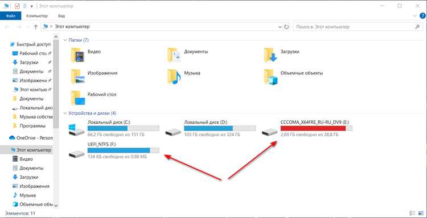Open the Видео folder icon in Папки
Image resolution: width=427 pixels, height=218 pixels.
(x=77, y=55)
